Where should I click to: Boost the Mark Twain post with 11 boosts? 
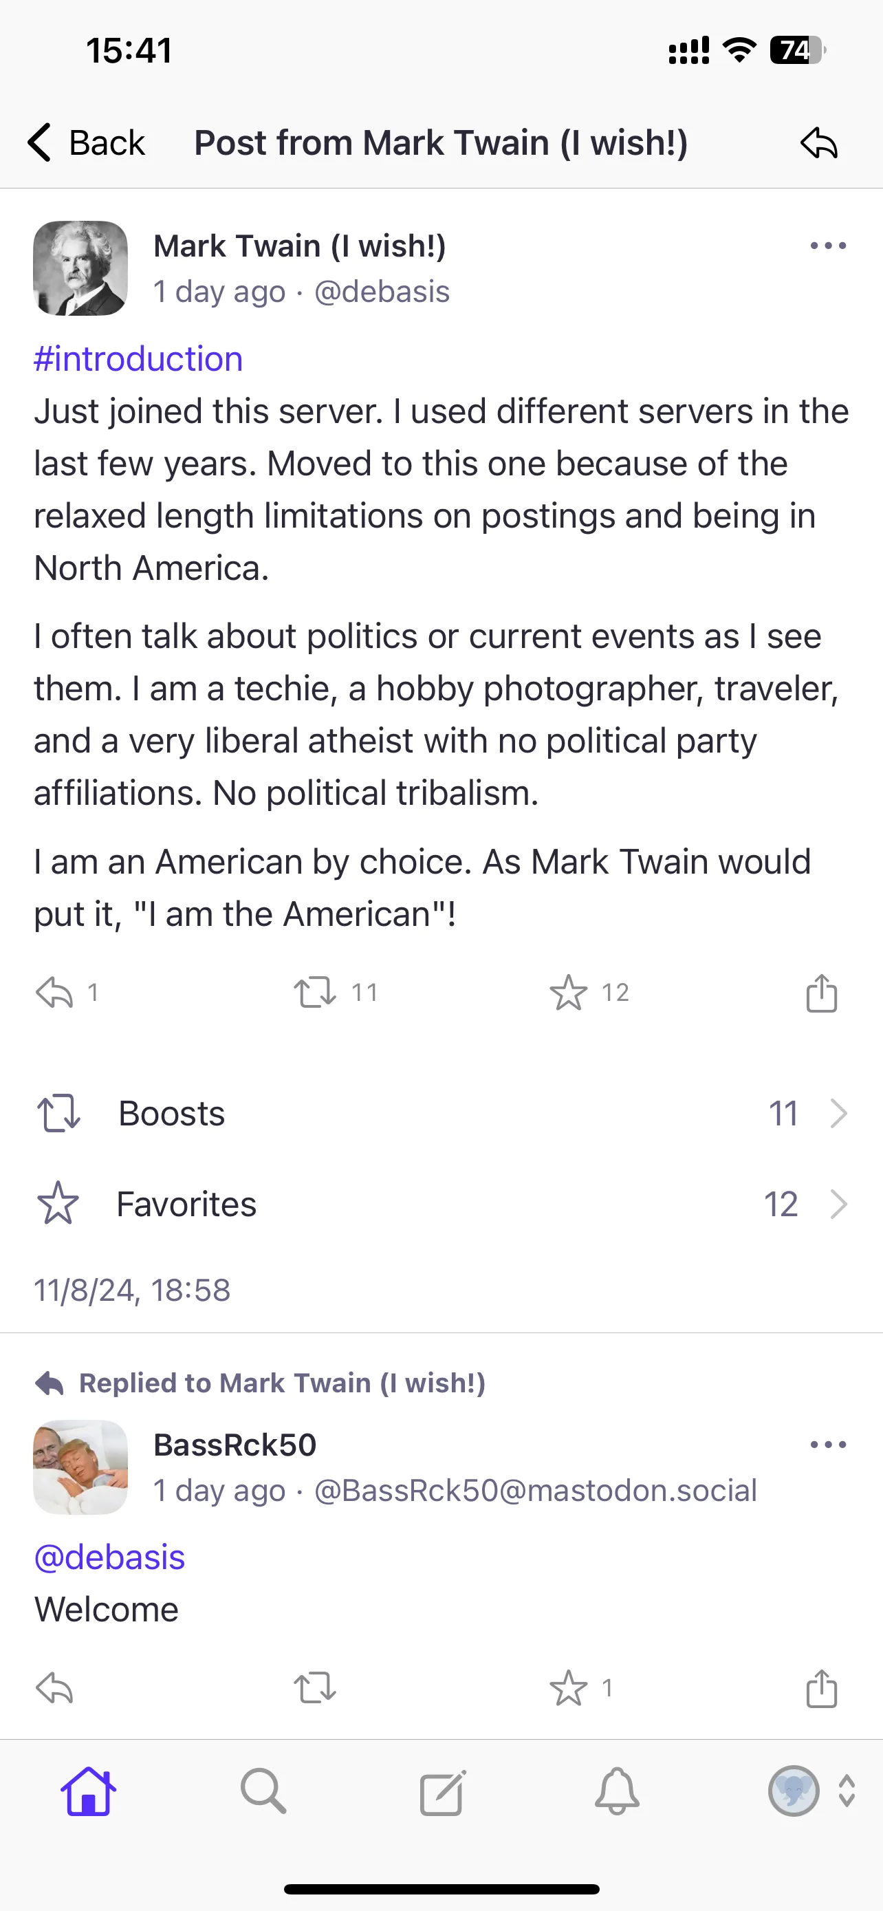tap(315, 993)
